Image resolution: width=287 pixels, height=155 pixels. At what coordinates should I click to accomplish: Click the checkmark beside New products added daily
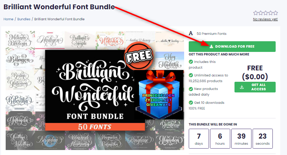click(x=191, y=89)
